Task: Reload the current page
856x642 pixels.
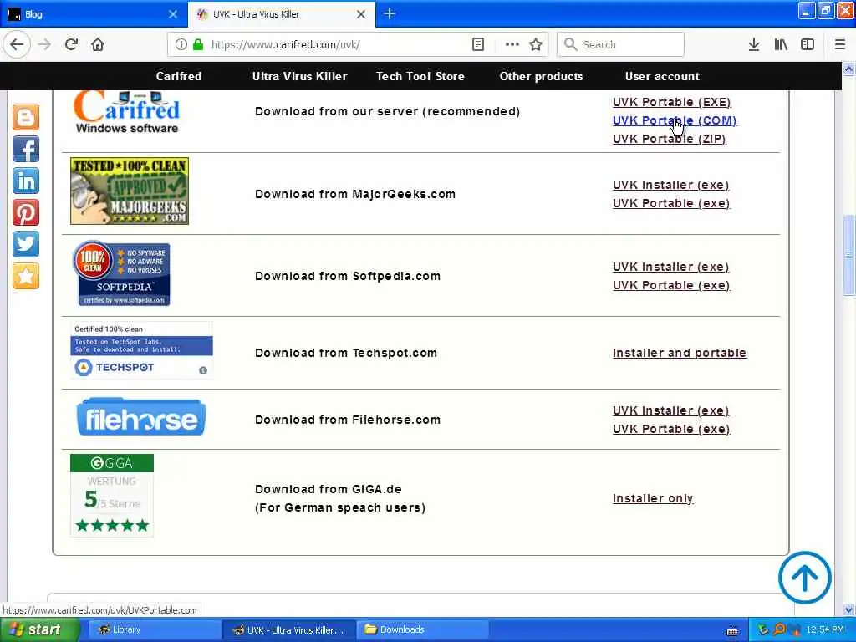Action: 71,45
